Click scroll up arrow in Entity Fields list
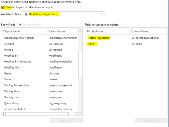Image resolution: width=169 pixels, height=127 pixels. click(80, 30)
